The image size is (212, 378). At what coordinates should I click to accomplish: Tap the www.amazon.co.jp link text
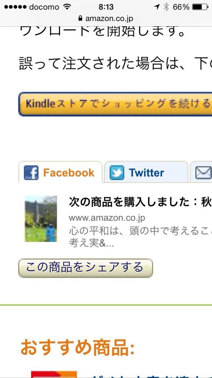point(107,218)
